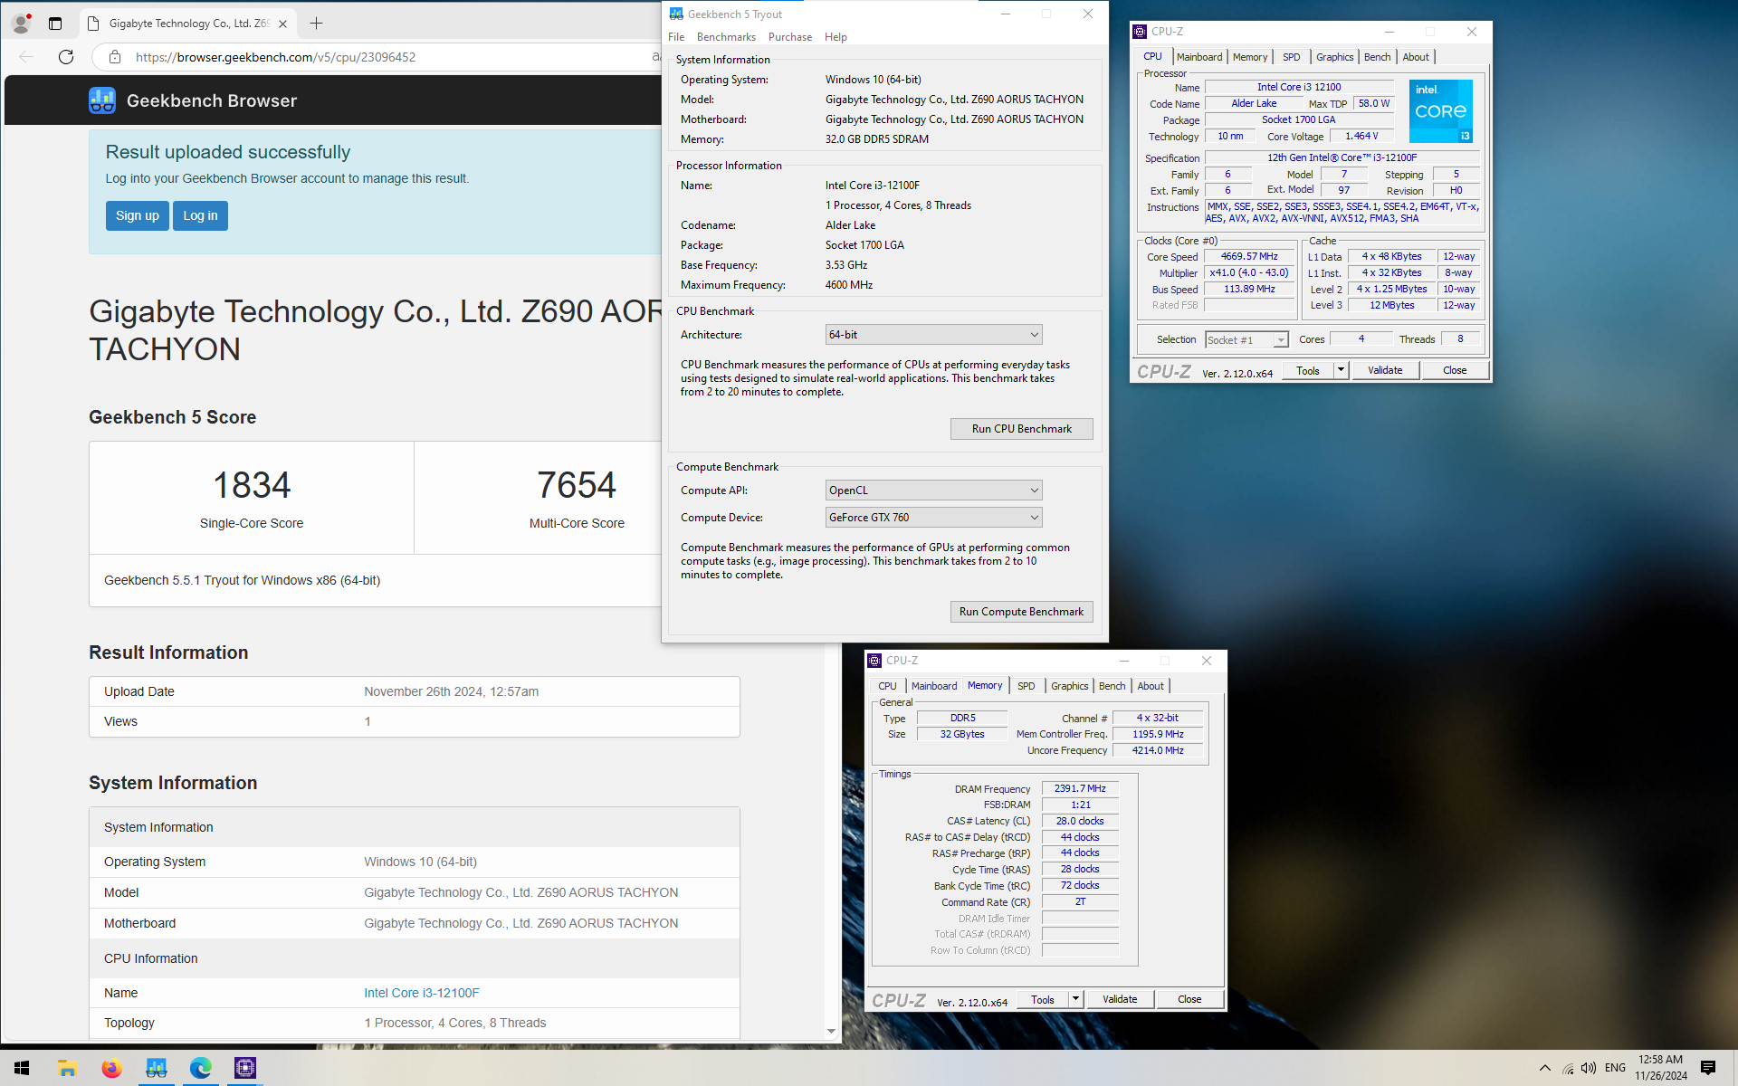
Task: Click DRAM Frequency value 2391.7 MHz
Action: pos(1080,789)
